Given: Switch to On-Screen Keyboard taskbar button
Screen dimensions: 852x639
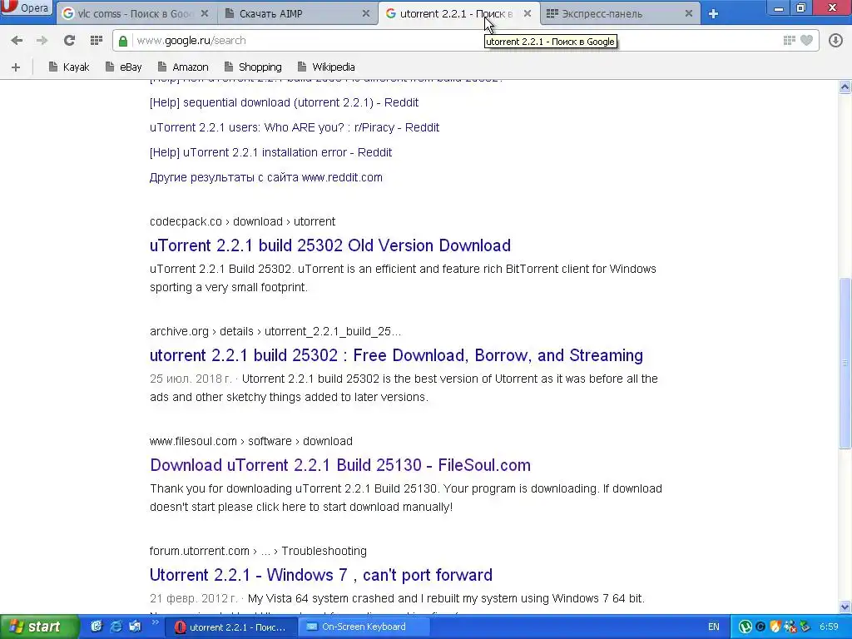Looking at the screenshot, I should (364, 627).
